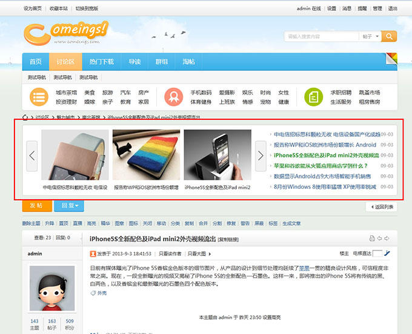Open the 回复 reply dropdown button
The height and width of the screenshot is (334, 412).
(x=69, y=206)
